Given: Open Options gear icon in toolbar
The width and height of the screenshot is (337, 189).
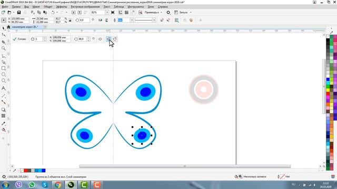Looking at the screenshot, I should 168,13.
